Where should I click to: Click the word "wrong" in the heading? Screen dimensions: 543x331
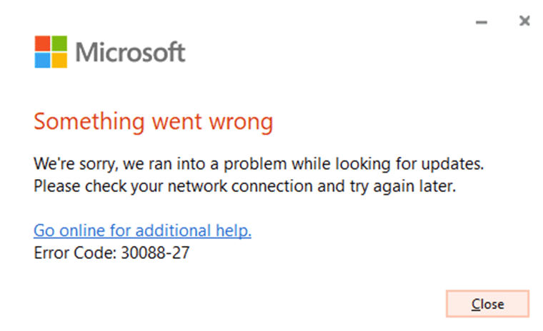[x=240, y=122]
